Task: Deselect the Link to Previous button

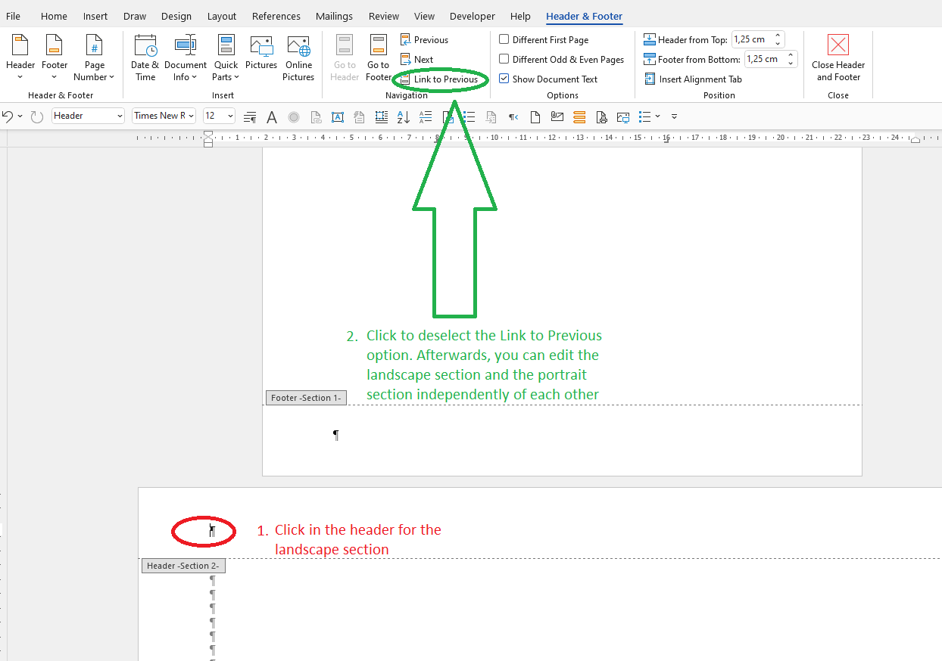Action: click(x=440, y=79)
